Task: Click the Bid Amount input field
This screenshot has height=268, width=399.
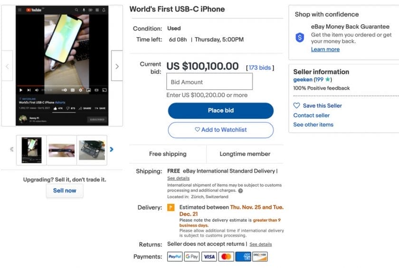Action: 209,82
